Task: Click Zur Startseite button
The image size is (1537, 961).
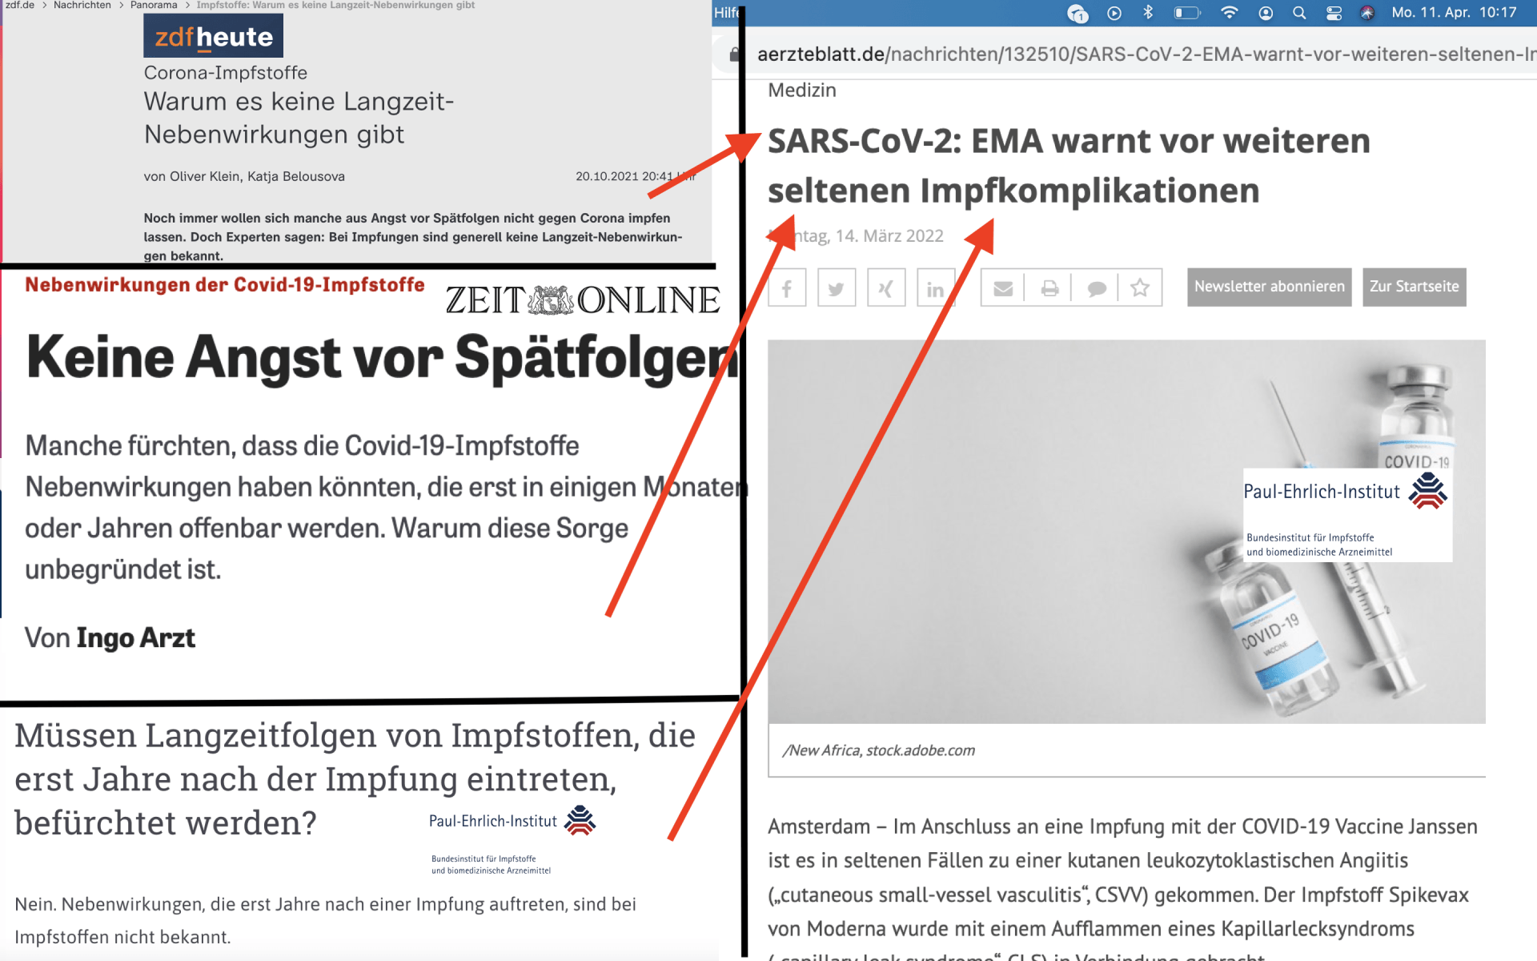Action: click(x=1415, y=287)
